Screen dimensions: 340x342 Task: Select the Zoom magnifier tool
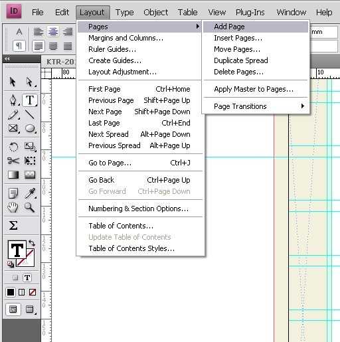(x=29, y=207)
